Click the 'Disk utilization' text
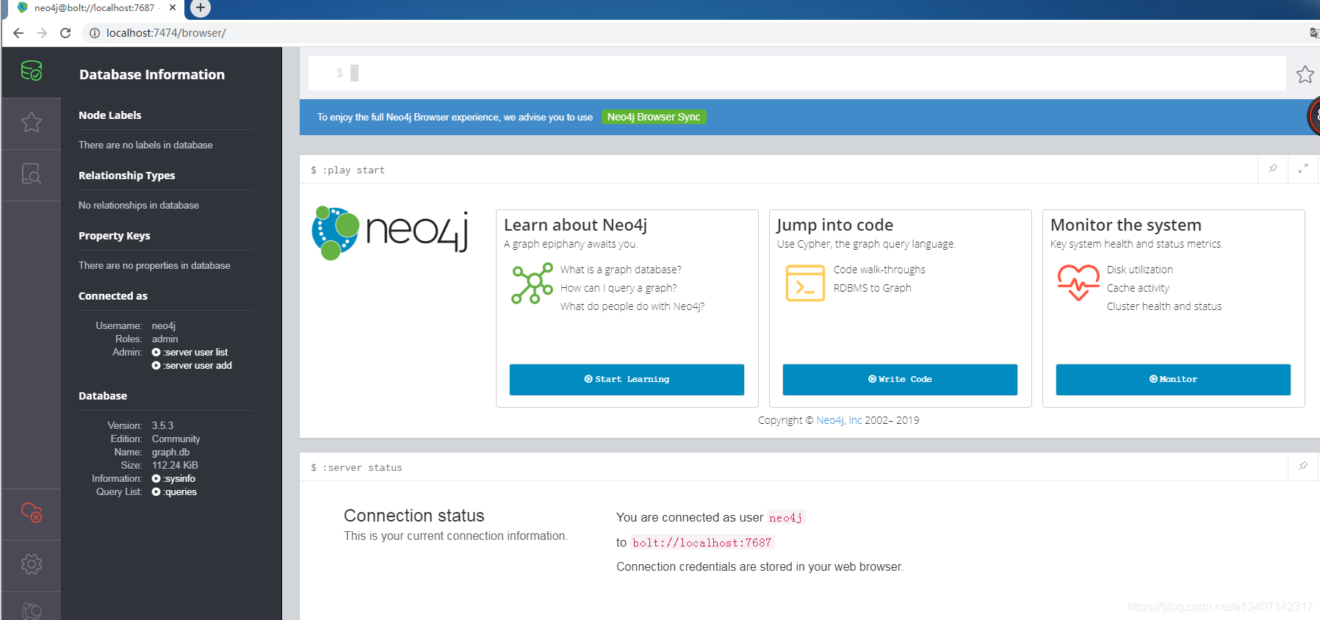 pos(1140,270)
